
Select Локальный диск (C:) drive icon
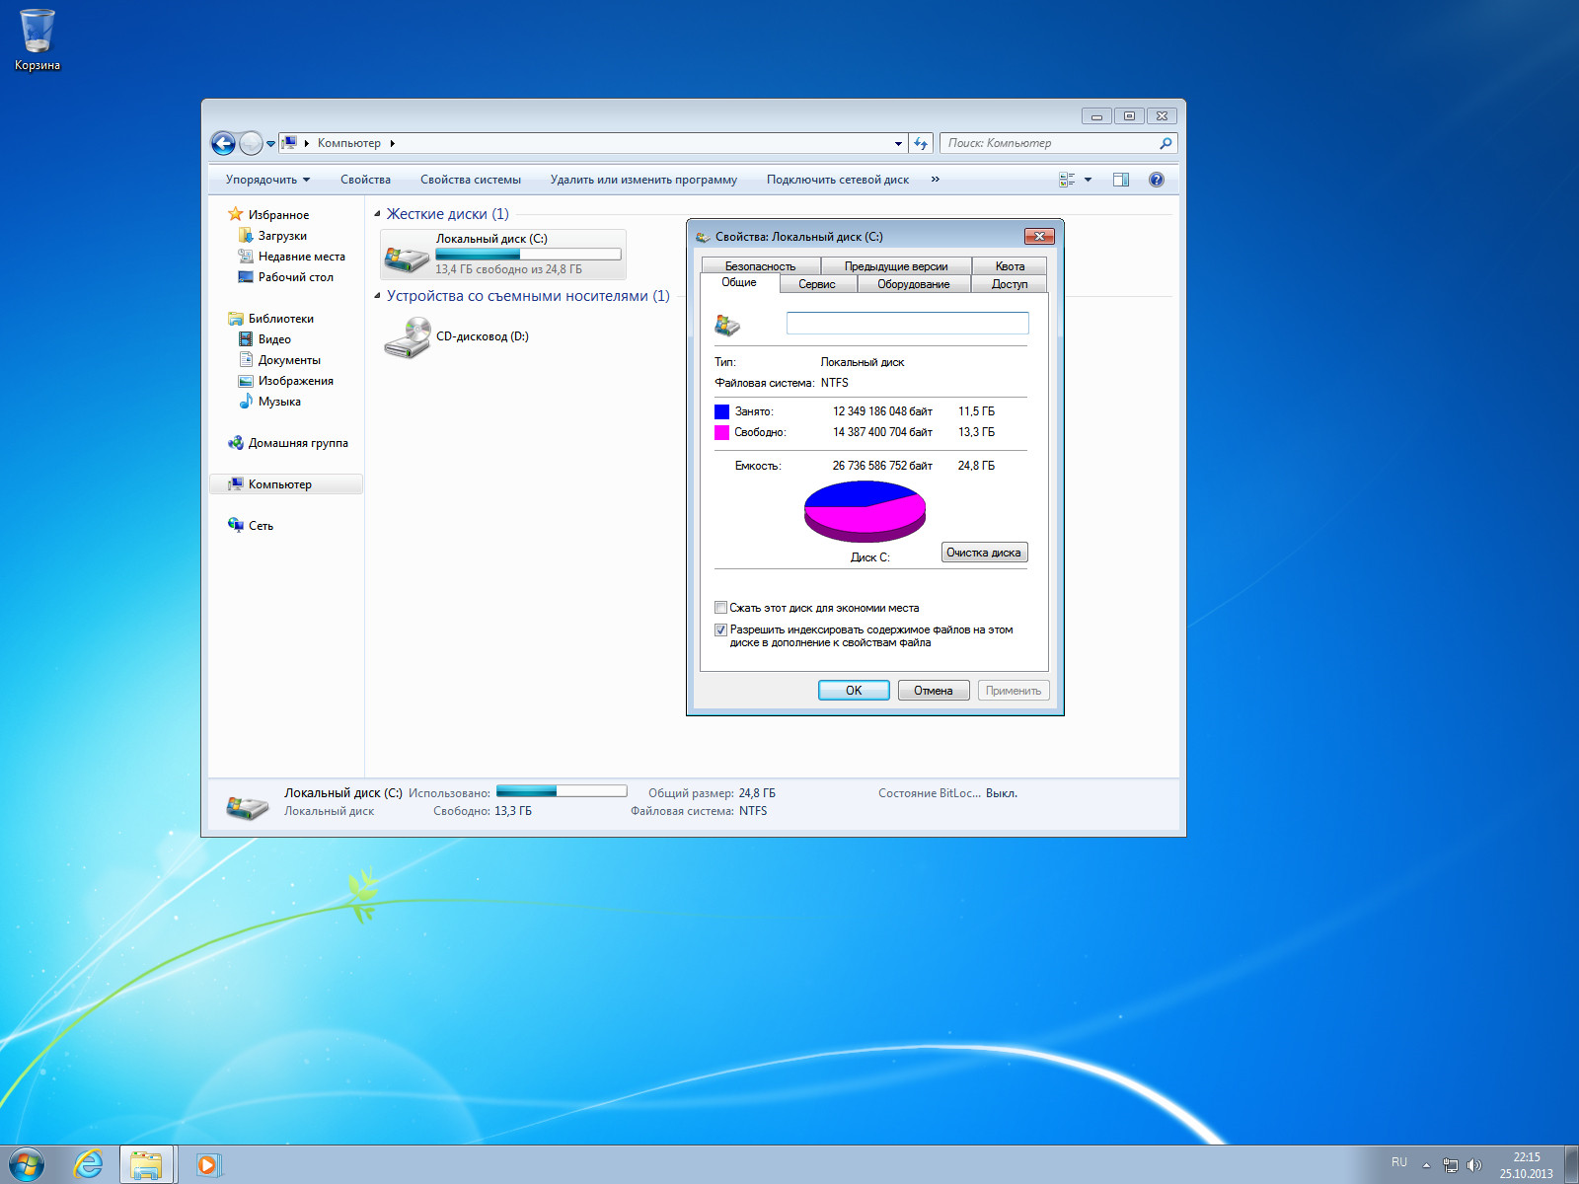coord(407,257)
